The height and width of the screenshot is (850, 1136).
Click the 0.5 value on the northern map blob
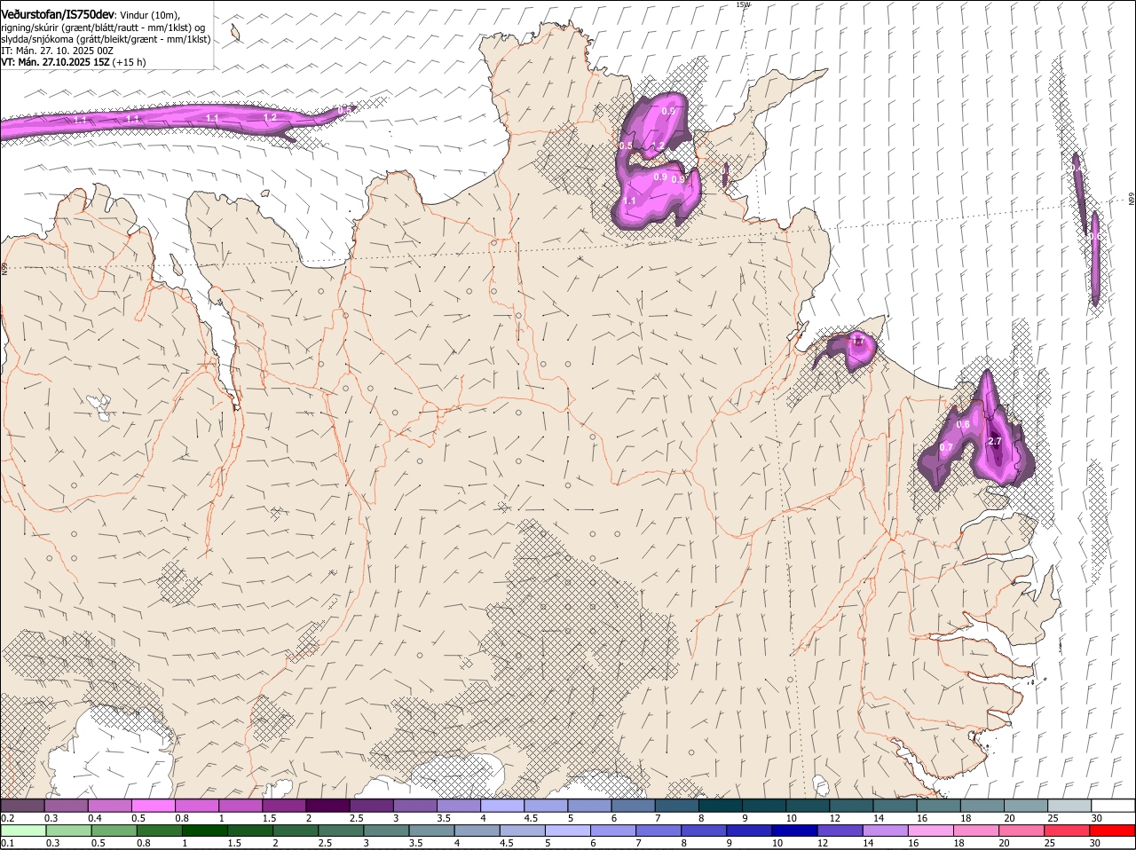[x=626, y=146]
